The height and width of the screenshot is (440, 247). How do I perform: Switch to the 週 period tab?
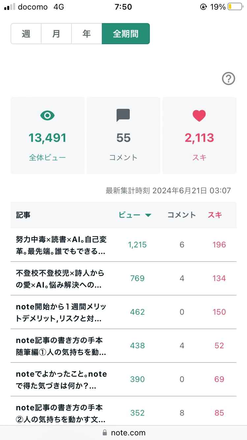pyautogui.click(x=26, y=34)
